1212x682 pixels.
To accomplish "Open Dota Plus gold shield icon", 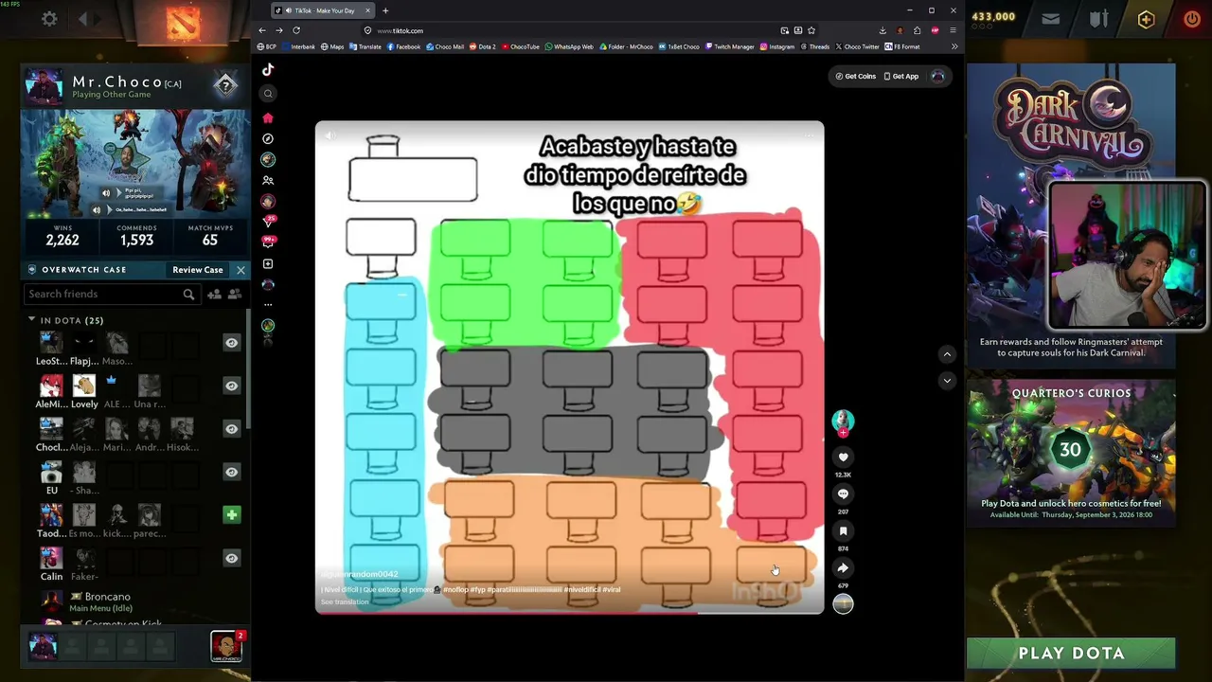I will [1146, 19].
